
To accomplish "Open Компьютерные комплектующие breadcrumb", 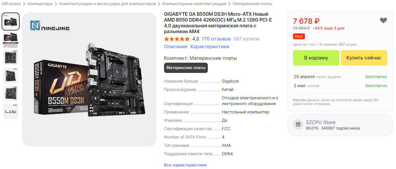I will pos(194,4).
